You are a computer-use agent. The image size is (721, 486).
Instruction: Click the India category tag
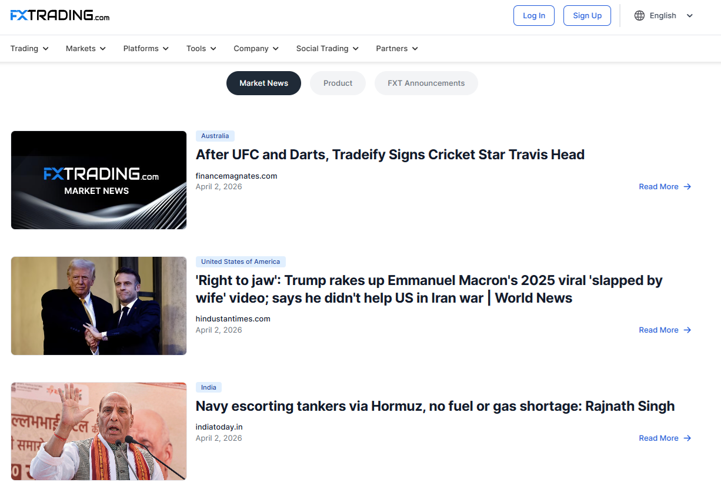(x=209, y=388)
